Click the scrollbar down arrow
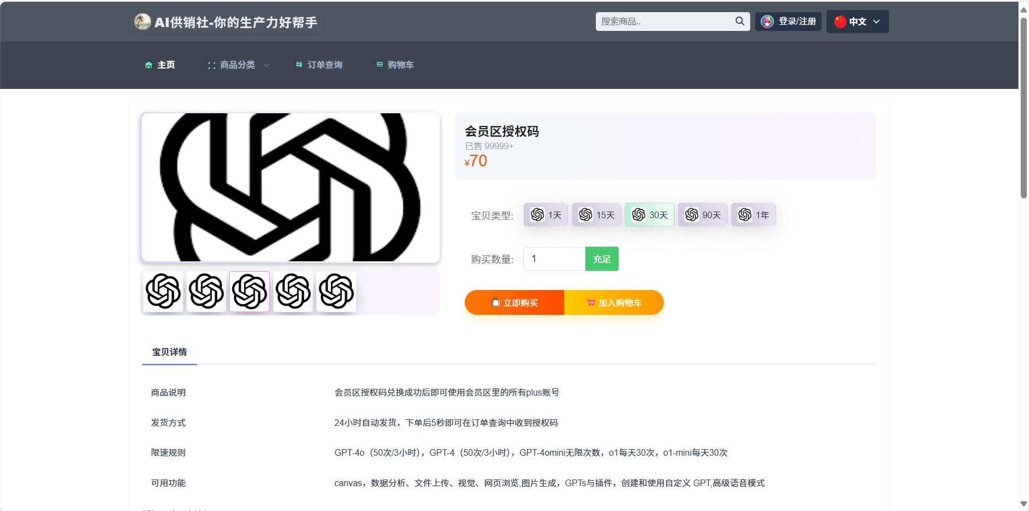Image resolution: width=1029 pixels, height=511 pixels. 1024,504
